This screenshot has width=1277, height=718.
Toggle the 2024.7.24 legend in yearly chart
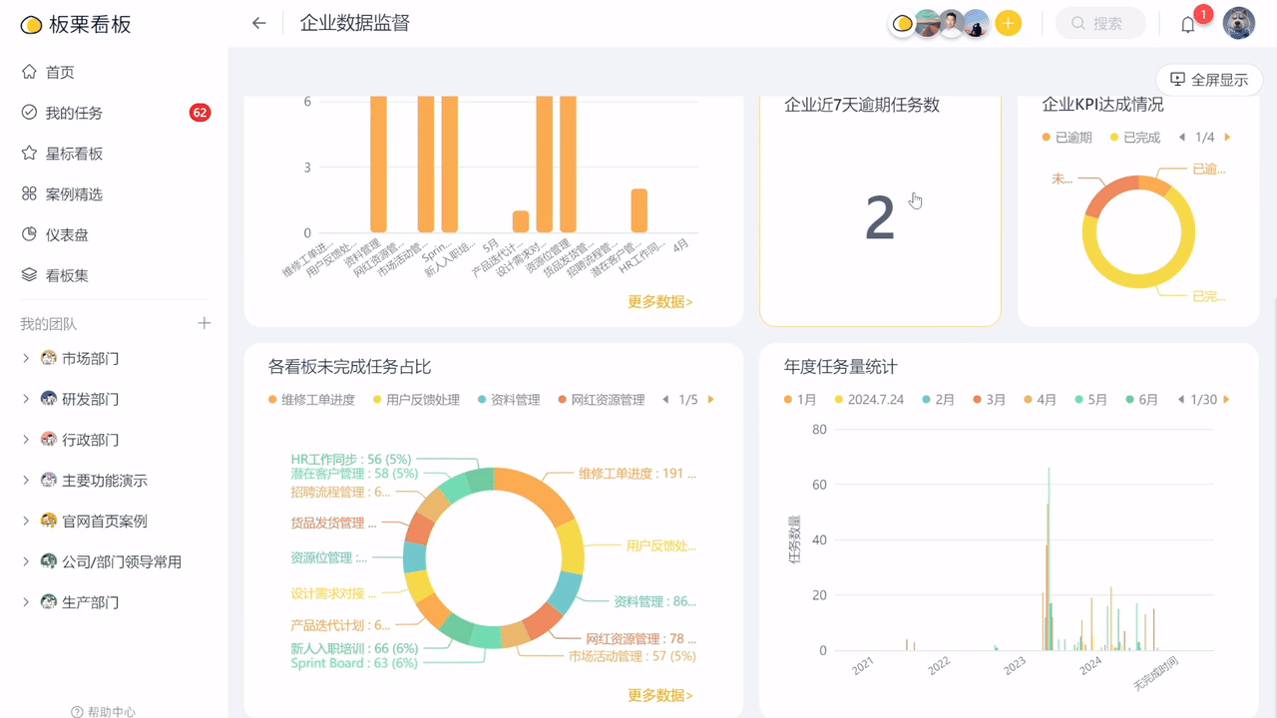(x=869, y=400)
